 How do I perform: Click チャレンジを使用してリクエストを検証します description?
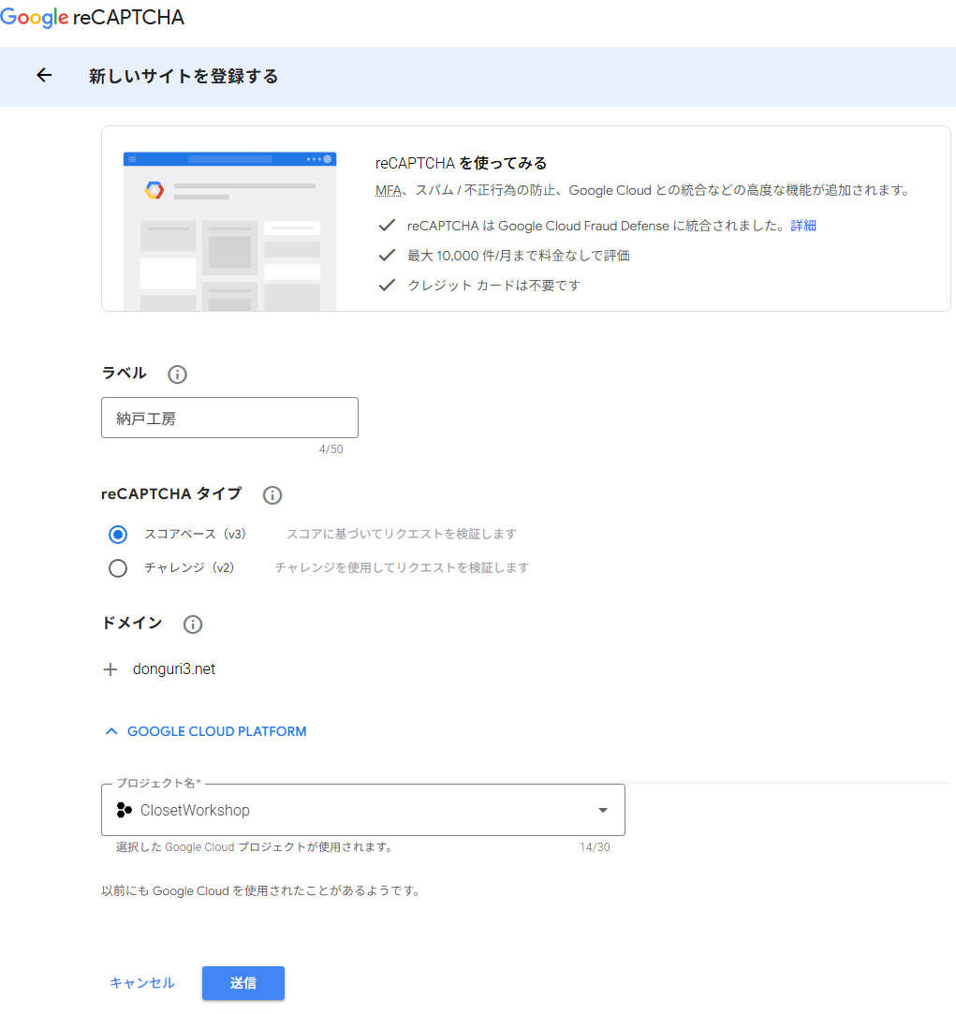click(x=402, y=567)
